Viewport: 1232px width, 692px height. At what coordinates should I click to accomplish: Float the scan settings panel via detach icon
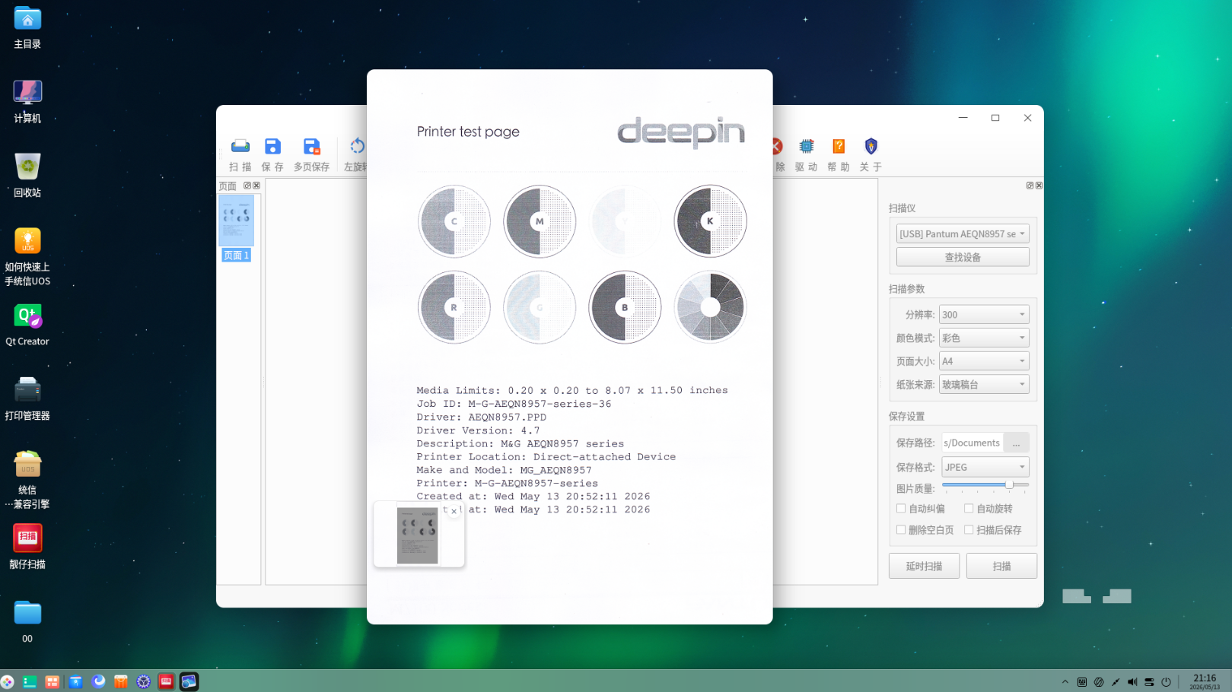click(x=1030, y=186)
